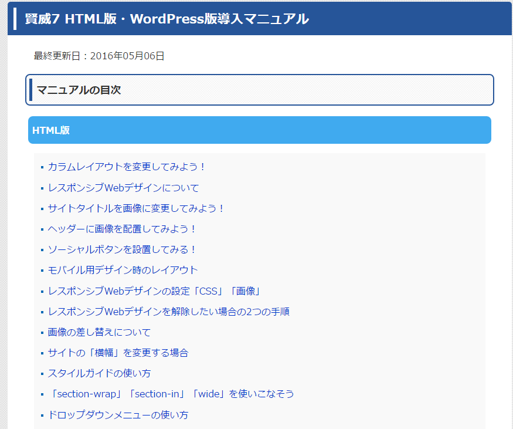Open the ソーシャルボタンを設置してみる！ link
Screen dimensions: 513x429
(122, 249)
